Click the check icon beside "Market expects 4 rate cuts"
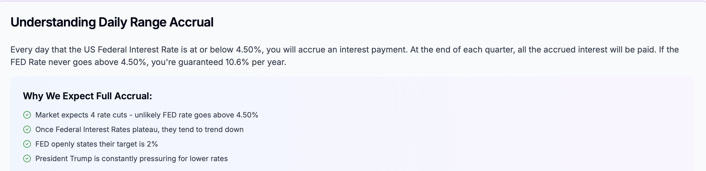706x171 pixels. pyautogui.click(x=27, y=115)
